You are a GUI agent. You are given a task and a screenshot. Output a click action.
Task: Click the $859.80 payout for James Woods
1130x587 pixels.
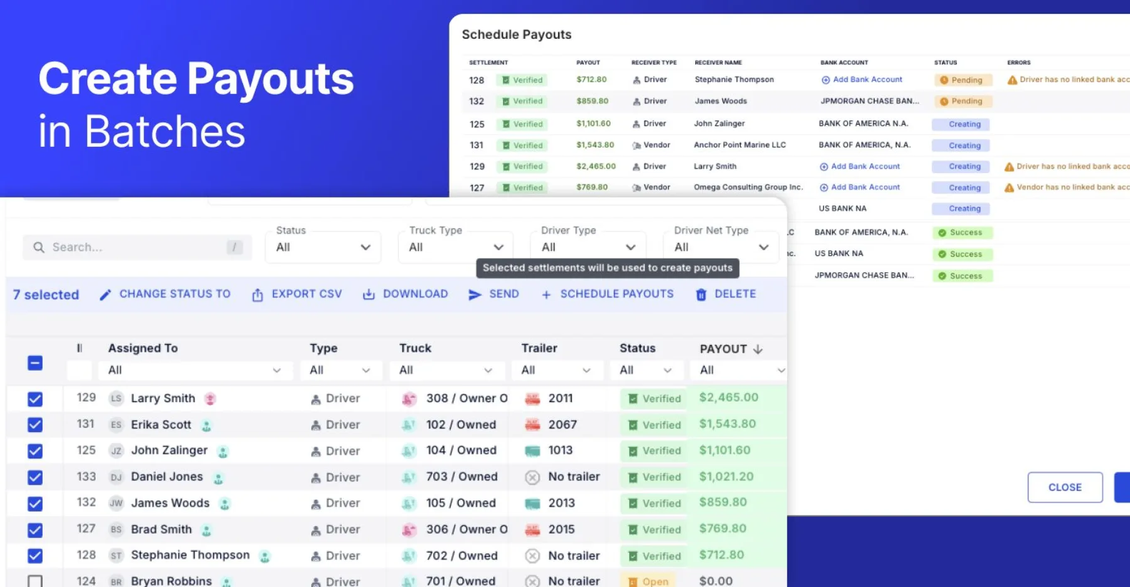click(723, 503)
